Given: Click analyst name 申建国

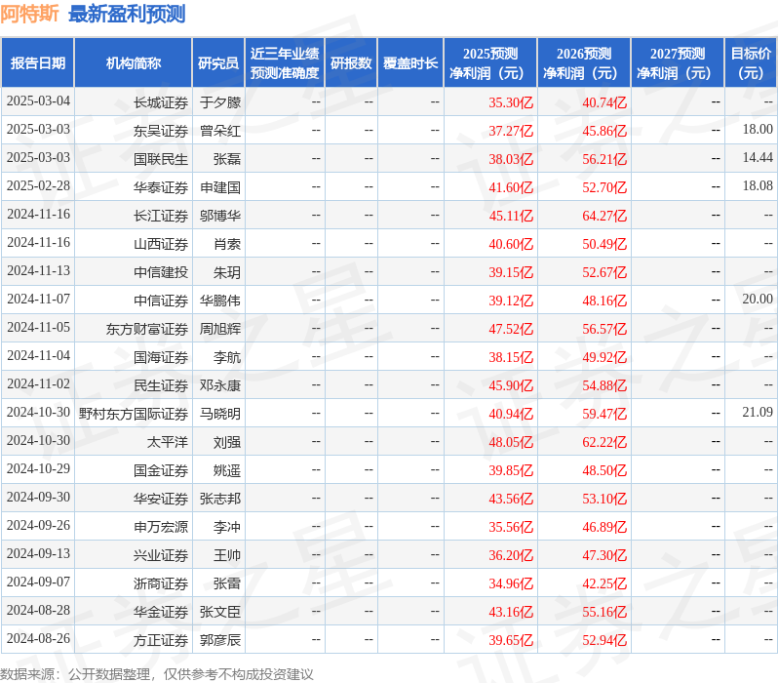Looking at the screenshot, I should pos(220,187).
